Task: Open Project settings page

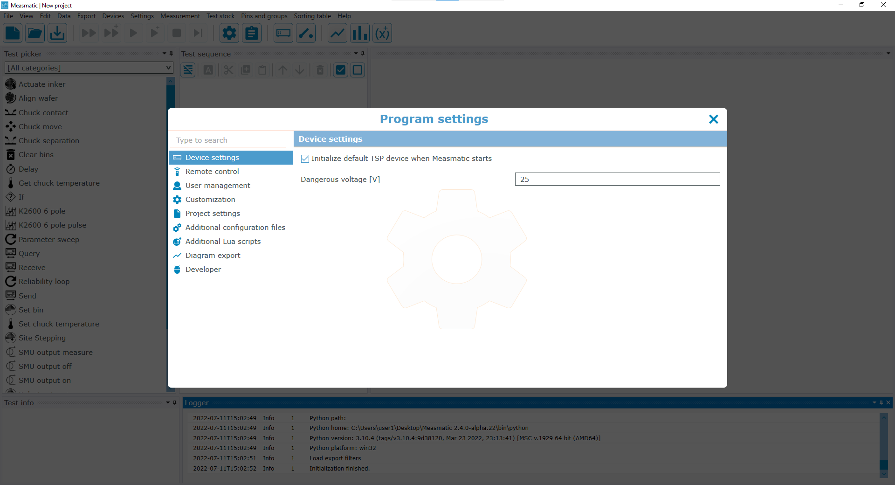Action: point(231,214)
